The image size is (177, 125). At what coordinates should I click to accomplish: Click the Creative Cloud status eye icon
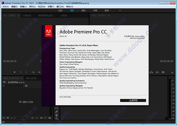coord(3,122)
